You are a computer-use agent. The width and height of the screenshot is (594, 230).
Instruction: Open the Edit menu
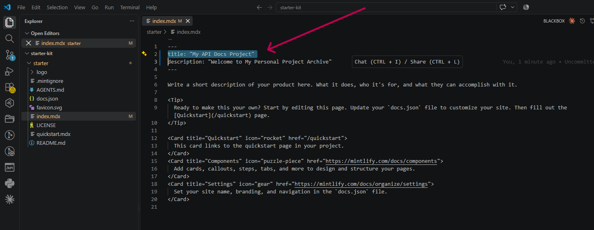coord(36,7)
